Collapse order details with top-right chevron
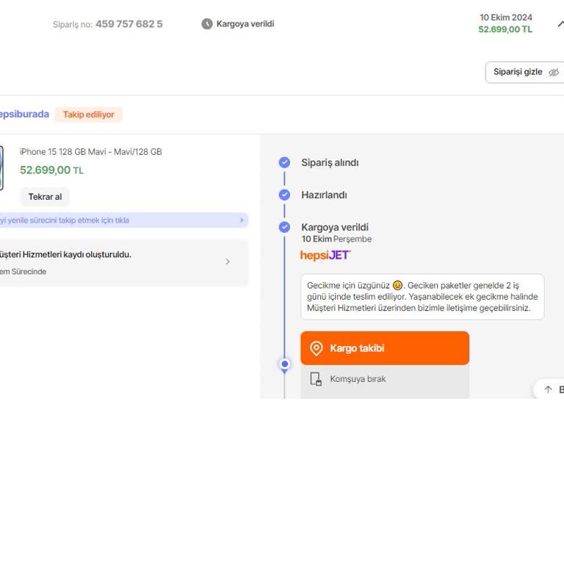 tap(561, 24)
